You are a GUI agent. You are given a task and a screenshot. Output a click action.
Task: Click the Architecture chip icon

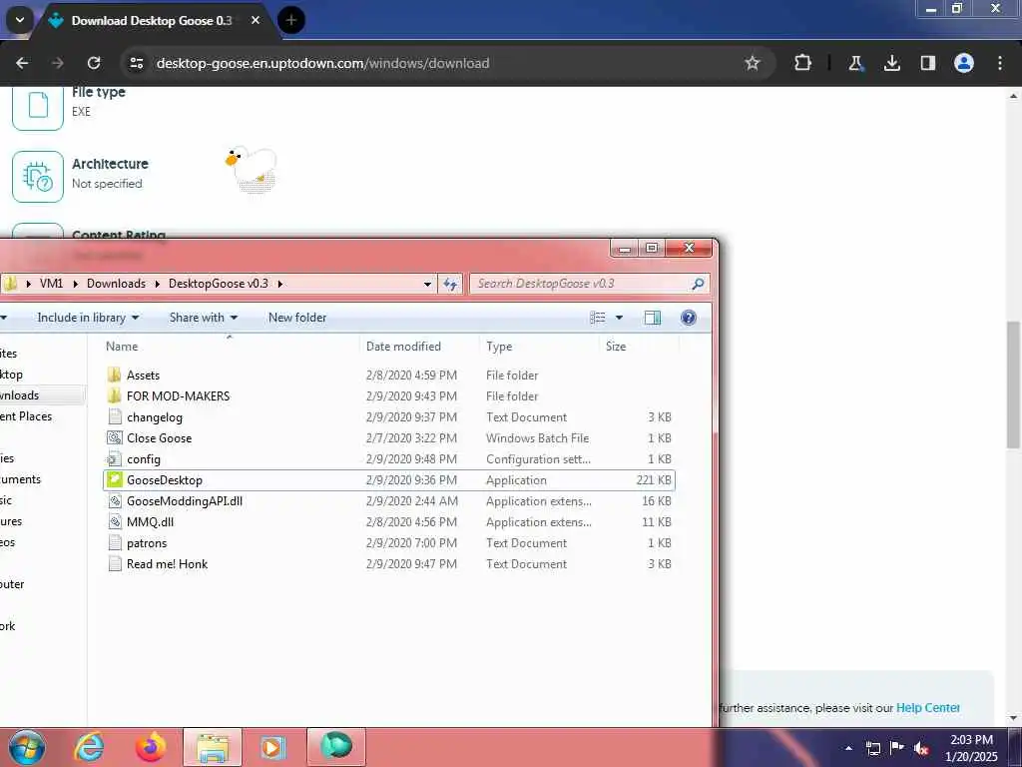click(38, 177)
